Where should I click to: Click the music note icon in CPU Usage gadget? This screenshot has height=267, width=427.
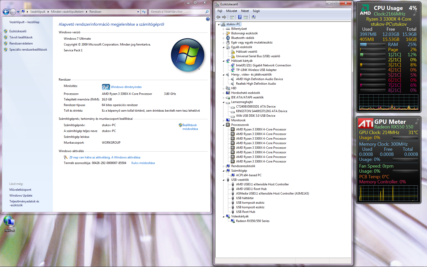click(415, 12)
